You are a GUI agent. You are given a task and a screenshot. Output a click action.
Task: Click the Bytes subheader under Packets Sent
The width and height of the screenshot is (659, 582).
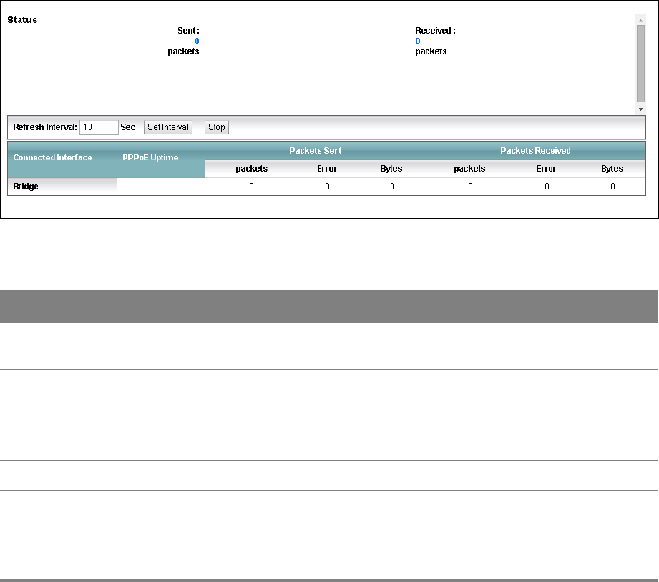(391, 169)
